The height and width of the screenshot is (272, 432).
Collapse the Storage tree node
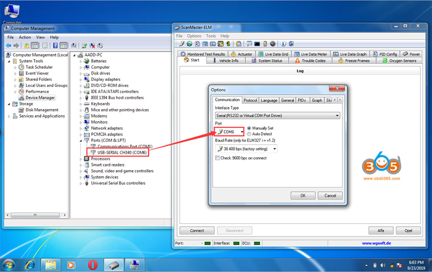(x=9, y=104)
